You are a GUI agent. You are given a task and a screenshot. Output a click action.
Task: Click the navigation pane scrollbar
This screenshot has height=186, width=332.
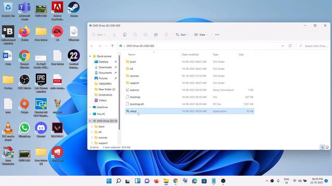[x=119, y=93]
